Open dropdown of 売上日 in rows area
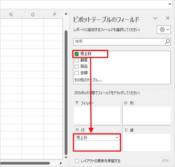 coord(117,138)
